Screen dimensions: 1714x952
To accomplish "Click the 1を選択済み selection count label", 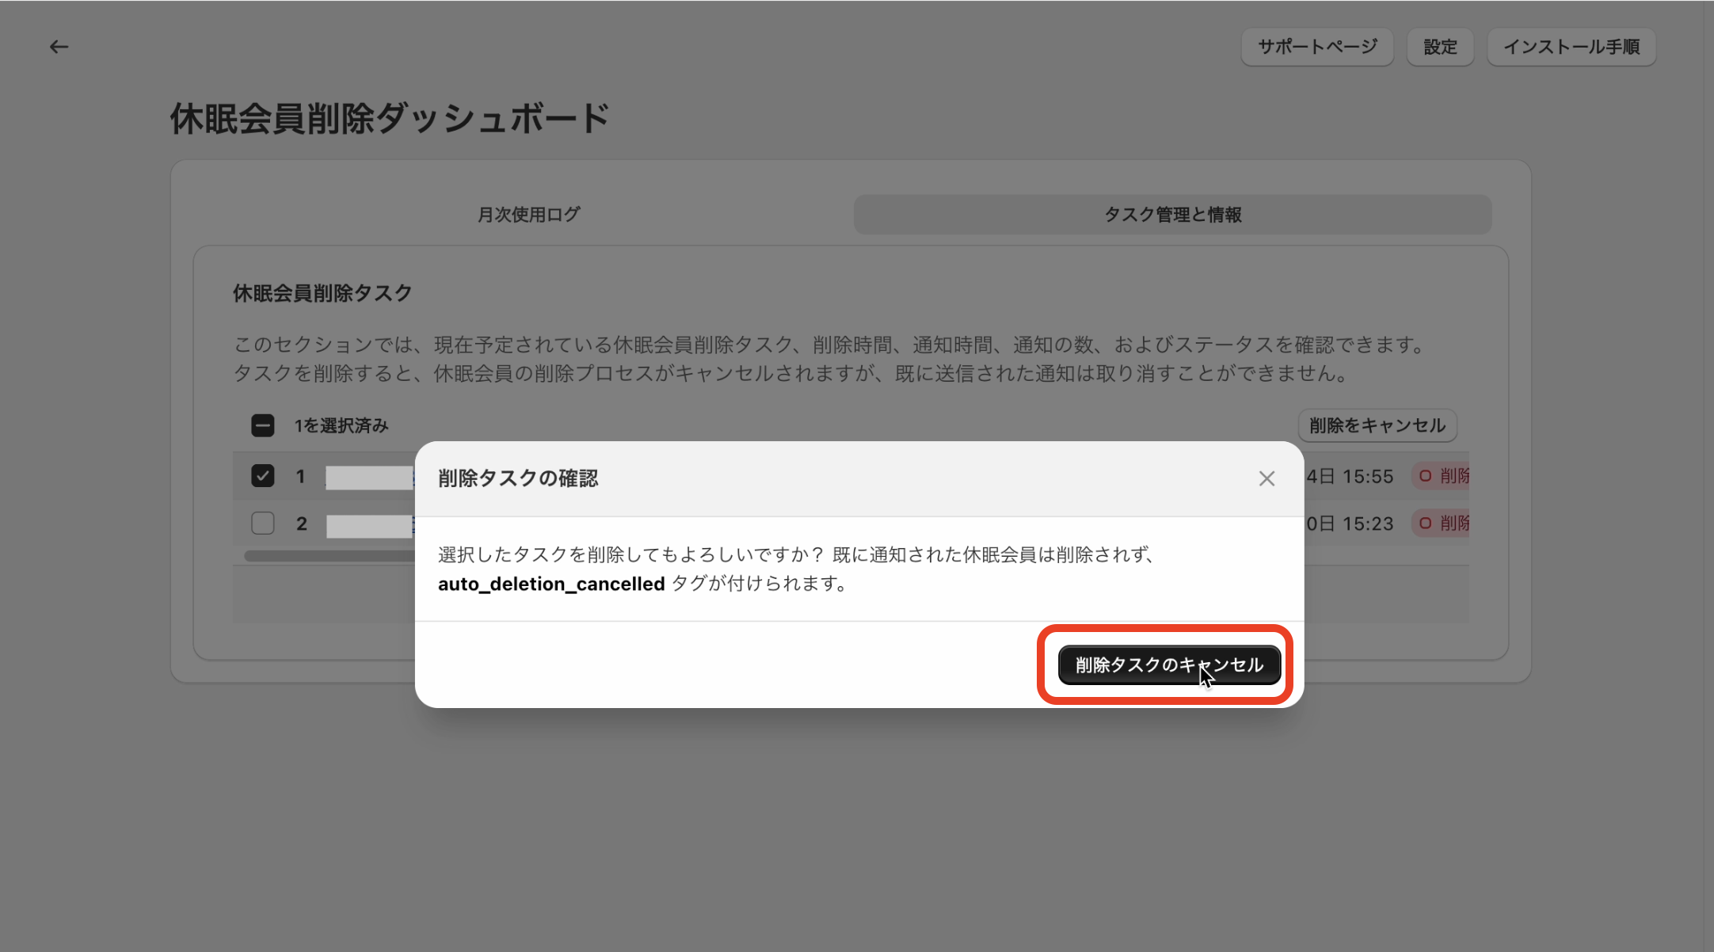I will coord(341,426).
